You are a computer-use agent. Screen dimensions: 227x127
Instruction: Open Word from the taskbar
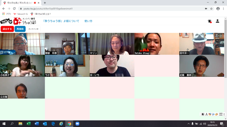point(37,124)
